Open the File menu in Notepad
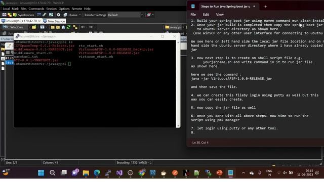 (193, 15)
